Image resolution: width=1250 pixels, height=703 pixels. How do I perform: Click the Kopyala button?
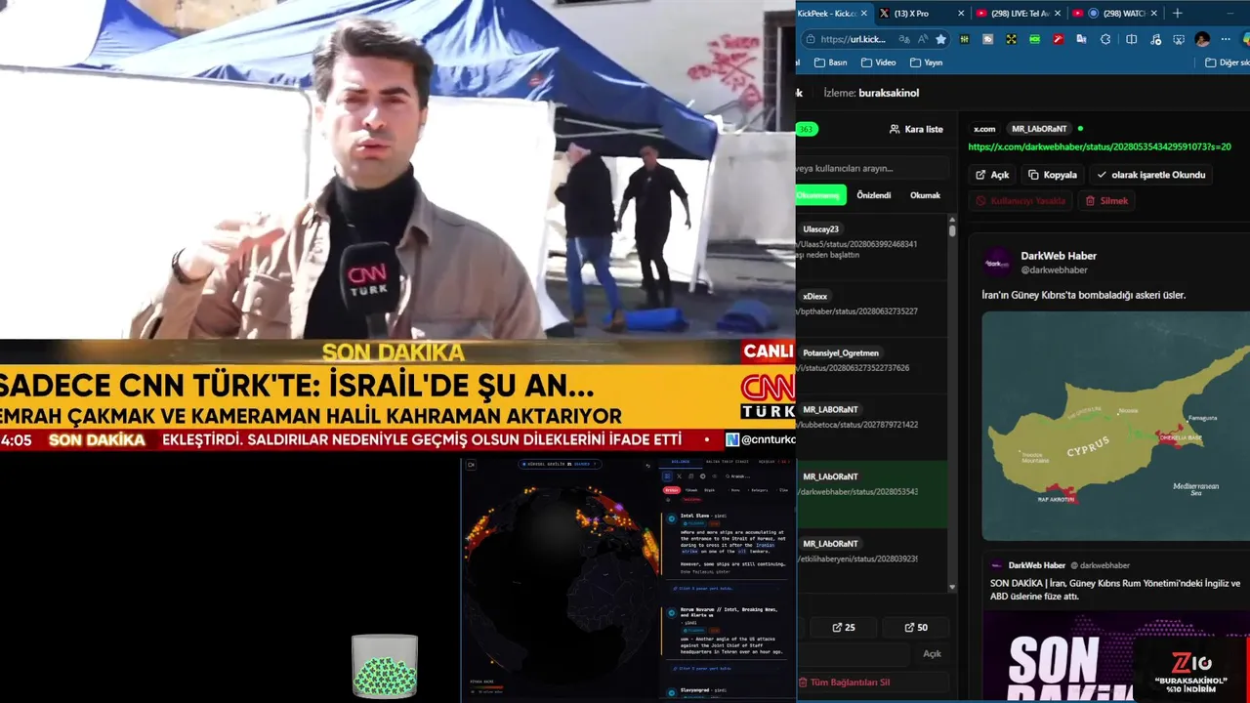pyautogui.click(x=1053, y=175)
